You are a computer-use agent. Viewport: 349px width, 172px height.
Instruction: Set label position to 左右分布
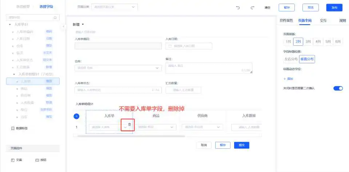[x=291, y=59]
